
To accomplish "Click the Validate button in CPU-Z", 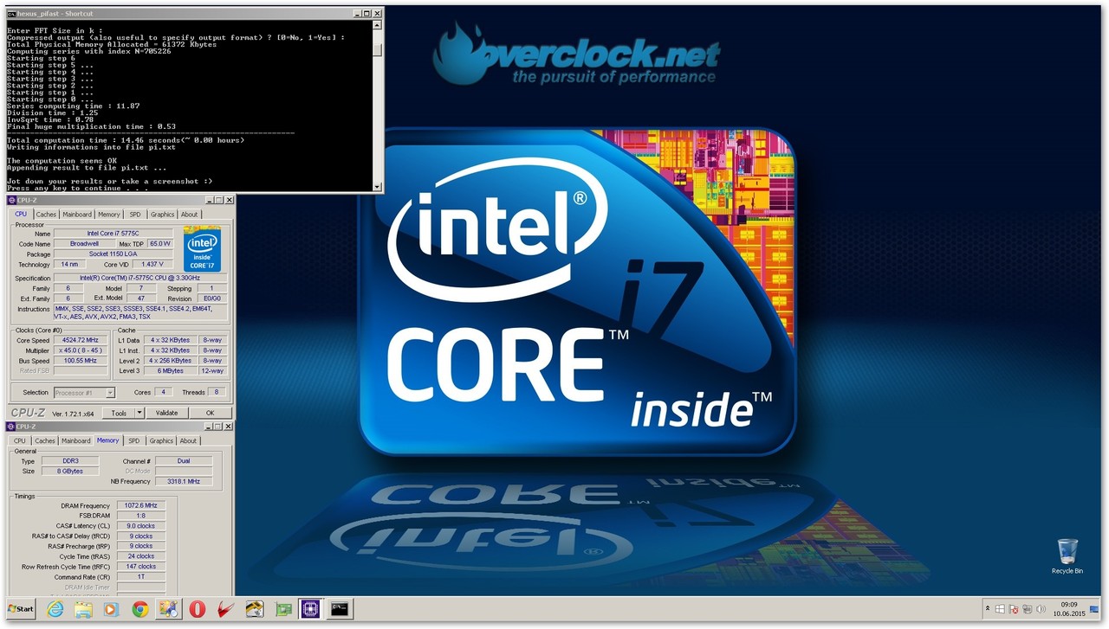I will [x=166, y=414].
